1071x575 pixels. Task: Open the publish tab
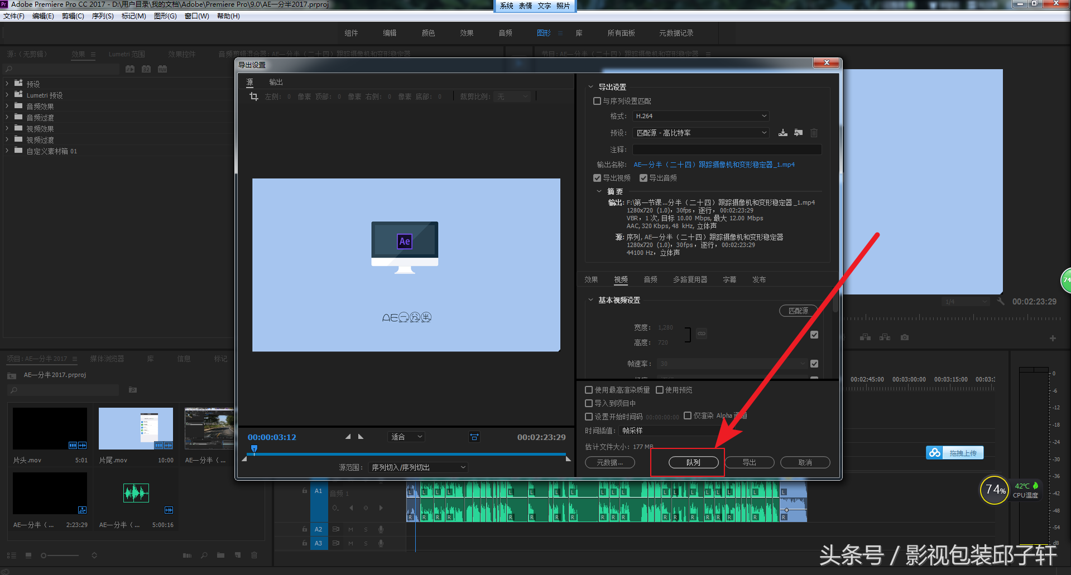759,279
